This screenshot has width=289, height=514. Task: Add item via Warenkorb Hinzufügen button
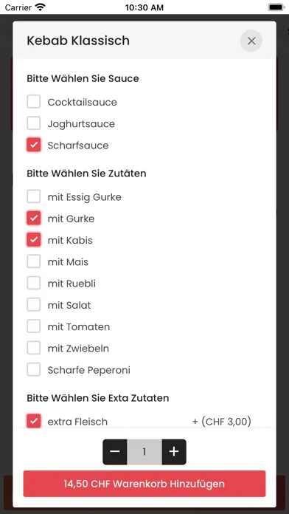[144, 484]
